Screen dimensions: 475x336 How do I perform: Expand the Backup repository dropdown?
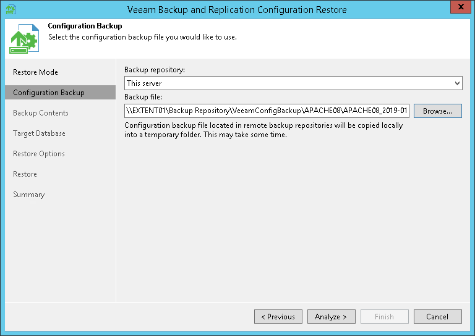(x=457, y=83)
